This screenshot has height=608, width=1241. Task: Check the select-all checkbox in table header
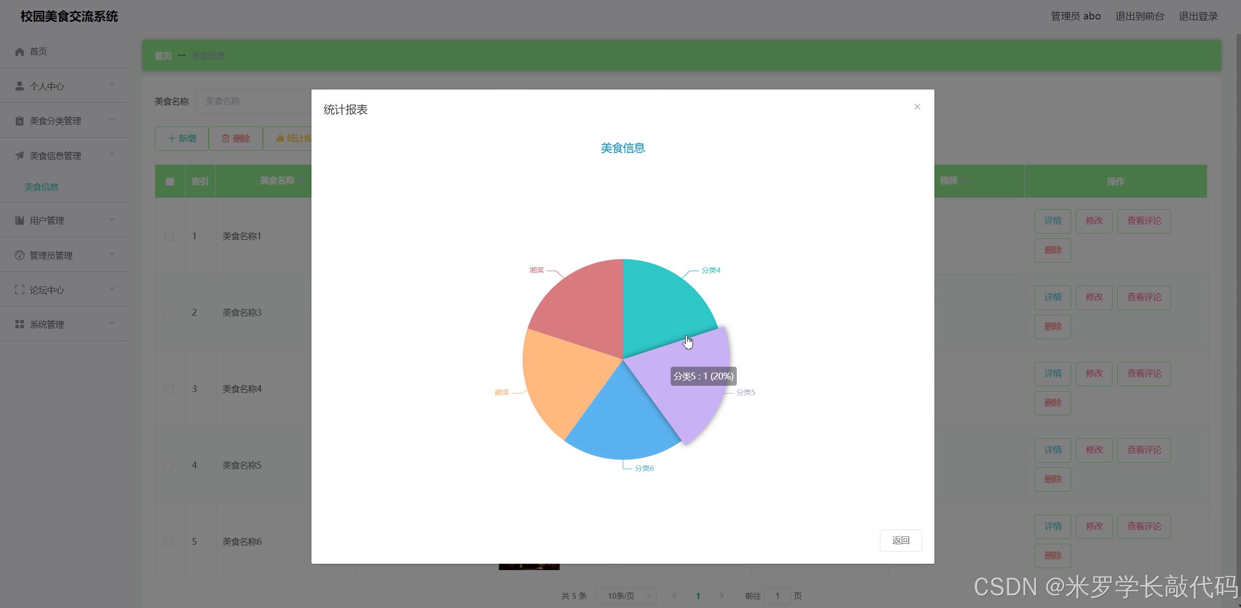tap(169, 181)
